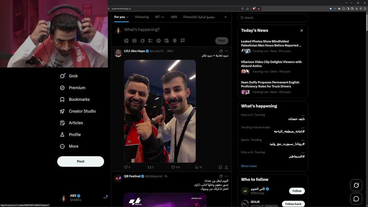
Task: Go to Grok in the sidebar
Action: 69,76
